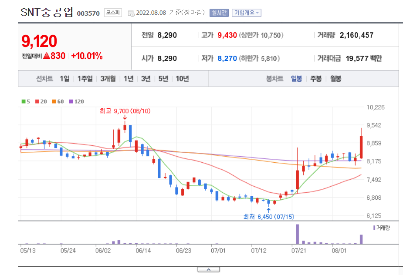The image size is (403, 275).
Task: Click the 06/14 date axis label
Action: 143,250
